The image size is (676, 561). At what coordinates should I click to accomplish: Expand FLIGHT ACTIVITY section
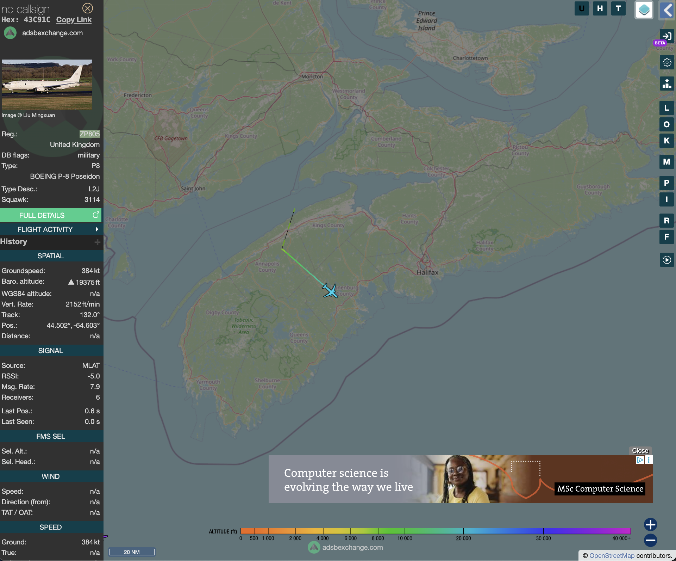coord(51,229)
